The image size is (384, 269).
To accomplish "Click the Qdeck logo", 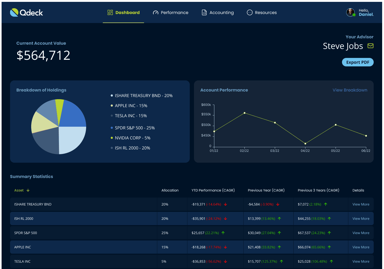I will point(26,12).
